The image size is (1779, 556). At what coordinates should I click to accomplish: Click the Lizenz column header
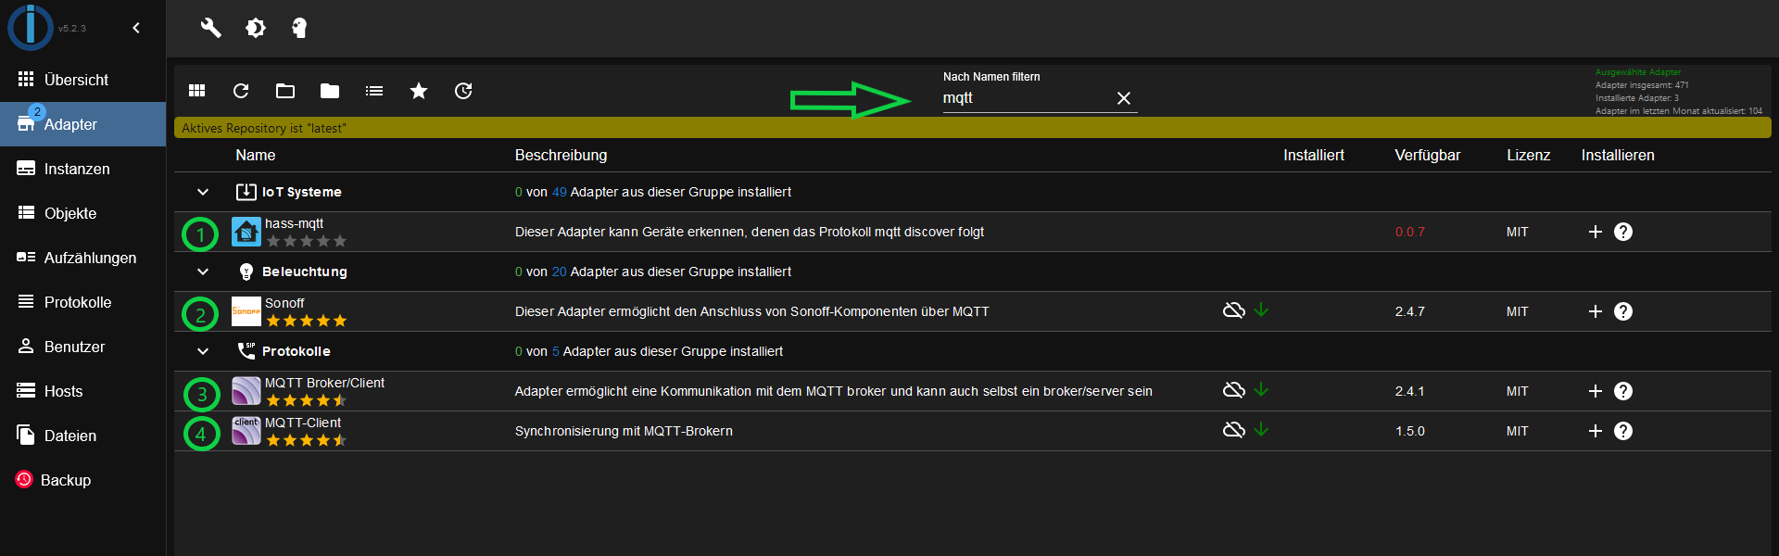click(x=1529, y=156)
